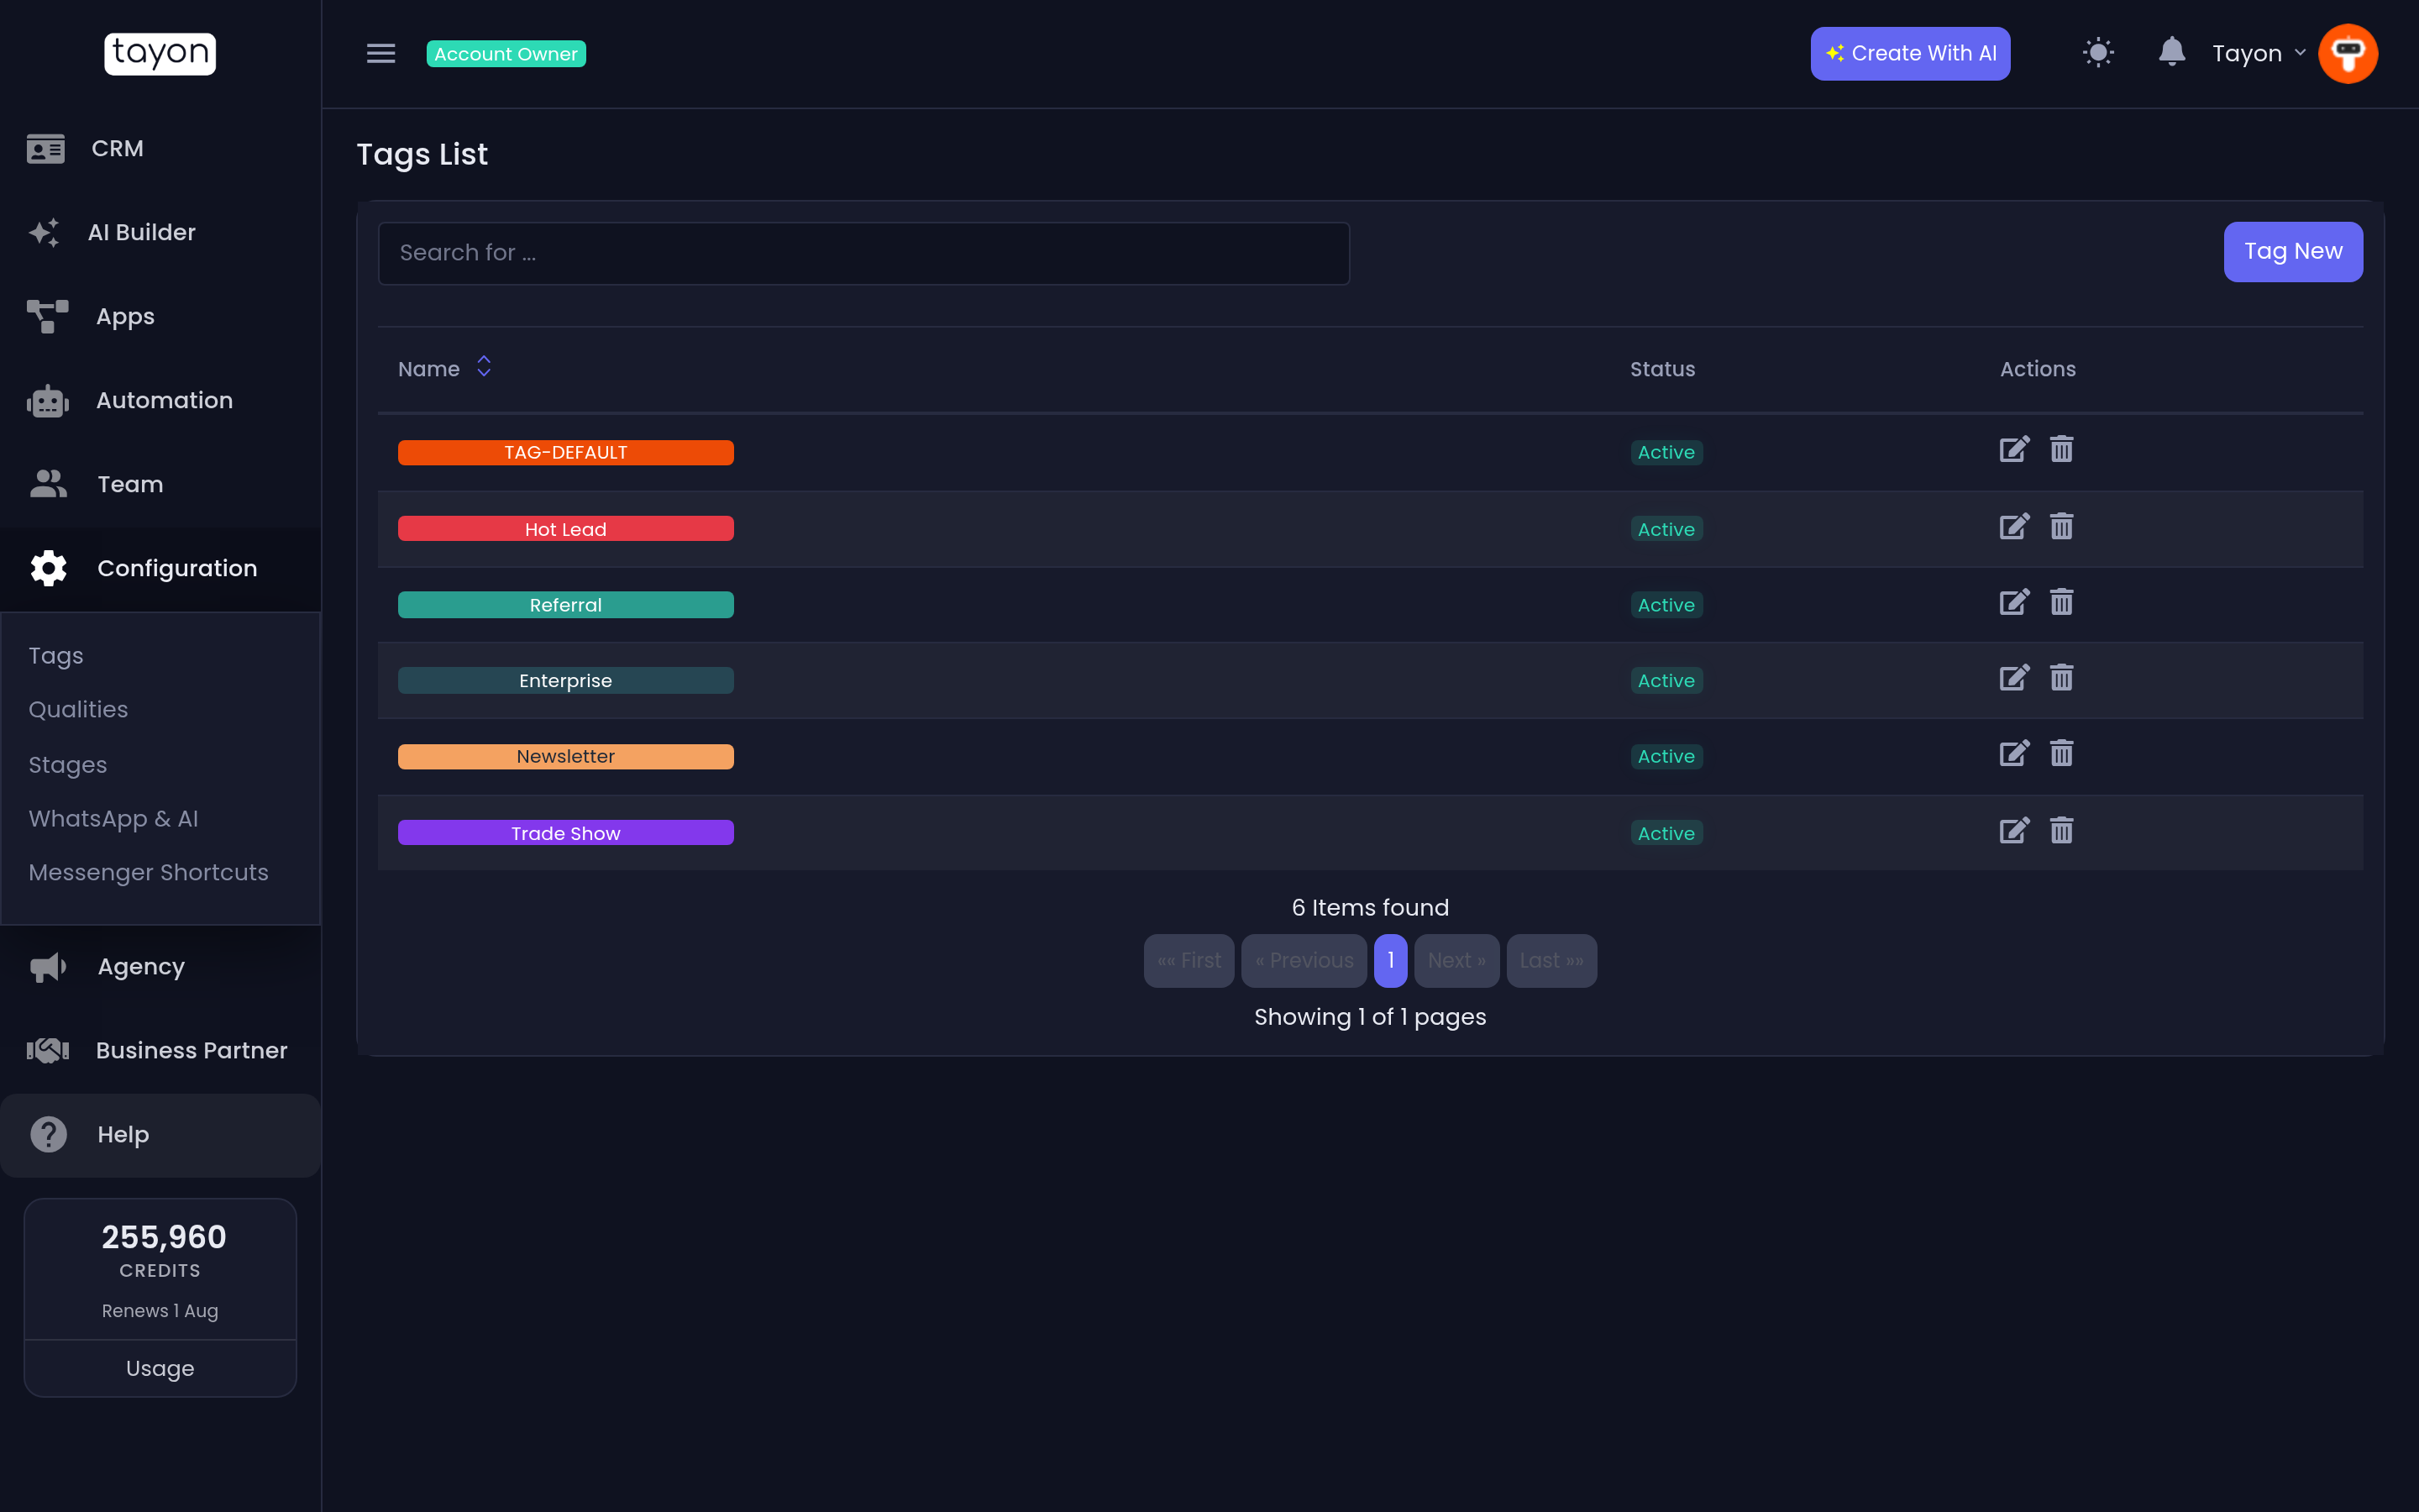Image resolution: width=2419 pixels, height=1512 pixels.
Task: Go to the Last page
Action: click(1551, 961)
